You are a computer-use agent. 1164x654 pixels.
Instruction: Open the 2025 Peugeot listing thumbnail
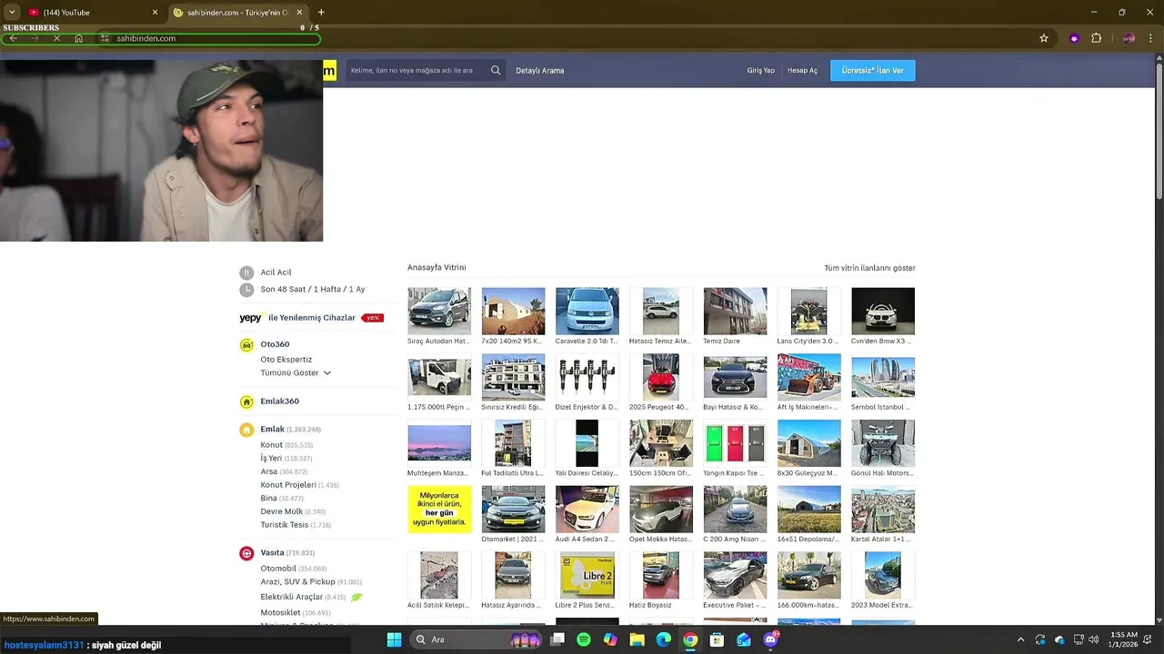tap(661, 377)
